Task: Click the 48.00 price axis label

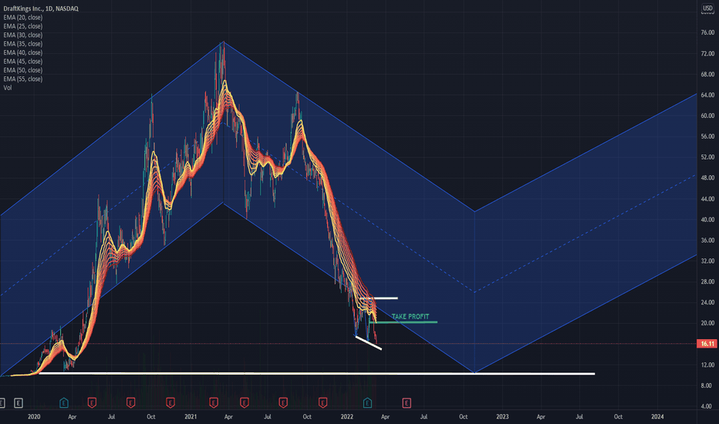Action: click(x=707, y=178)
